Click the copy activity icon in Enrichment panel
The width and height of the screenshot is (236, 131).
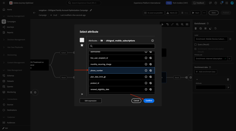pos(211,28)
